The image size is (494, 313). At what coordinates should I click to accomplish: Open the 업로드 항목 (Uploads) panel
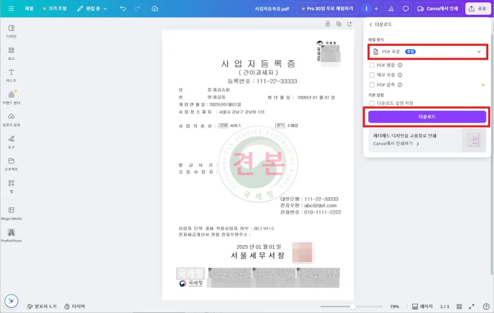point(11,119)
